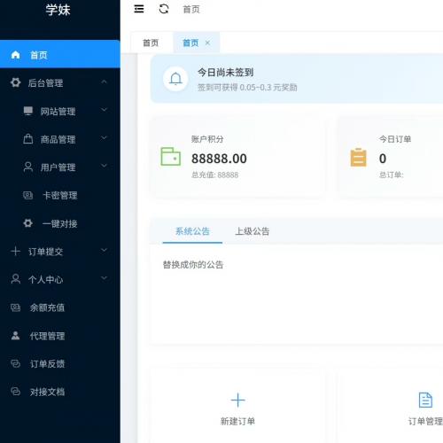This screenshot has height=443, width=443.
Task: Expand the 个人中心 menu chevron
Action: pyautogui.click(x=104, y=278)
